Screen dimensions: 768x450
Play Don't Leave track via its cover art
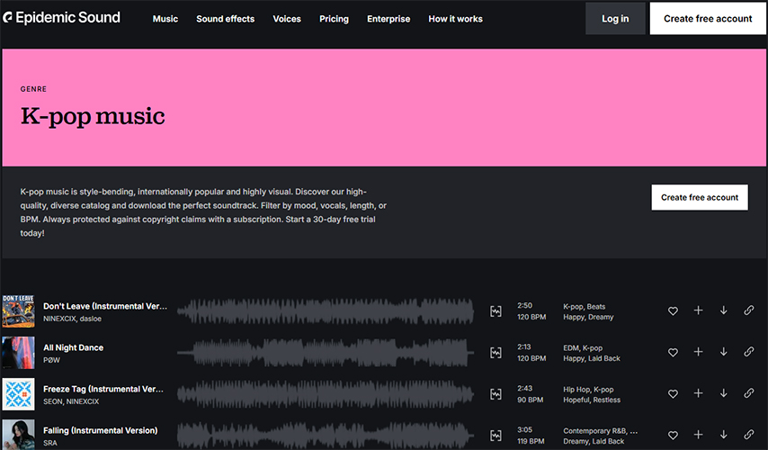pyautogui.click(x=18, y=310)
